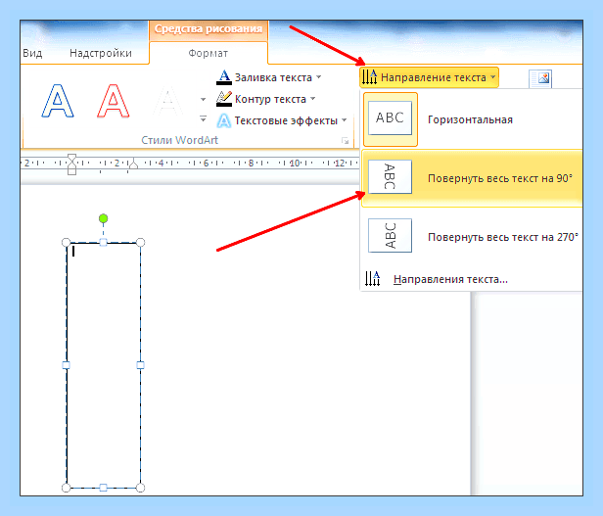Click the Контур текста label
The height and width of the screenshot is (516, 603).
[x=270, y=99]
